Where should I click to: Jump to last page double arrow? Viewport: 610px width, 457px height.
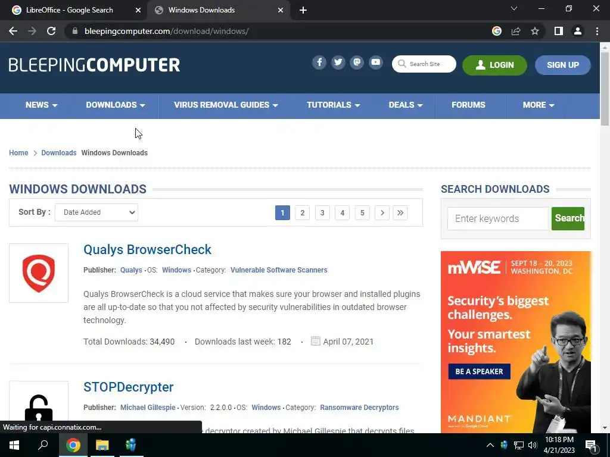(x=400, y=212)
